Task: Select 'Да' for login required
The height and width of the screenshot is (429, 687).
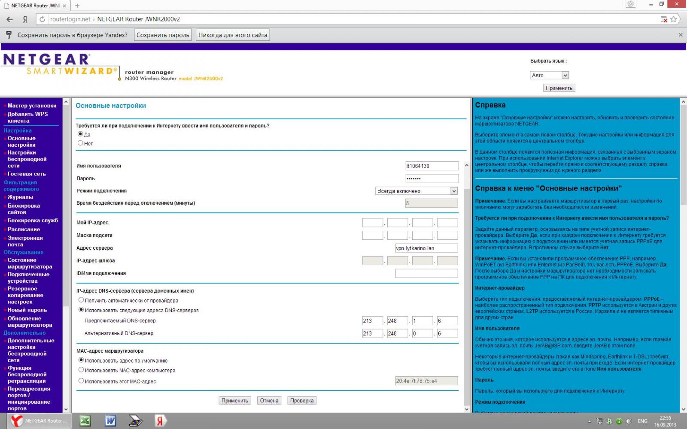Action: (80, 134)
